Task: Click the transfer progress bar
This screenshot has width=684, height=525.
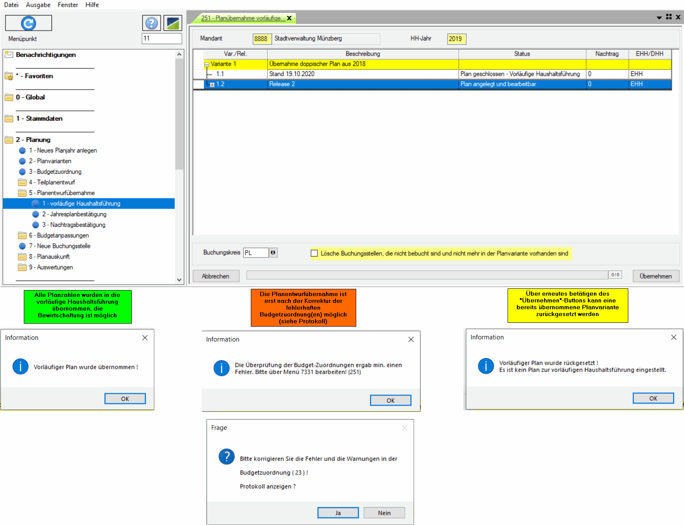Action: pos(427,275)
